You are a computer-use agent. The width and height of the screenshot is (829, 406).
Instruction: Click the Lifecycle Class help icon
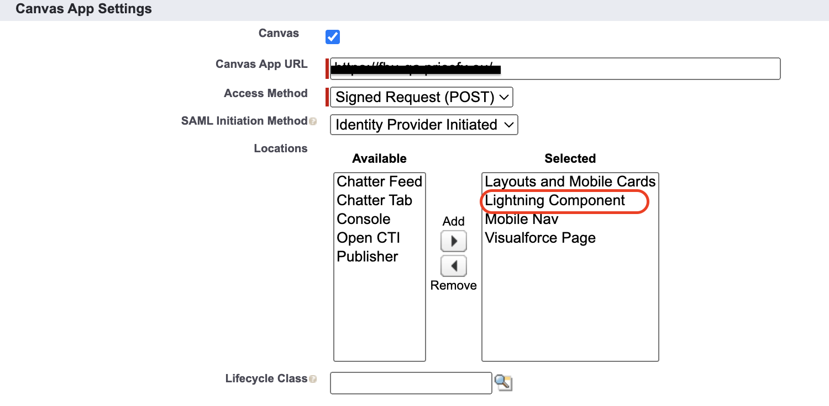coord(313,379)
